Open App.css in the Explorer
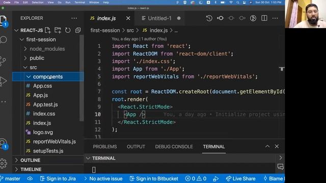Image resolution: width=326 pixels, height=183 pixels. pos(43,86)
